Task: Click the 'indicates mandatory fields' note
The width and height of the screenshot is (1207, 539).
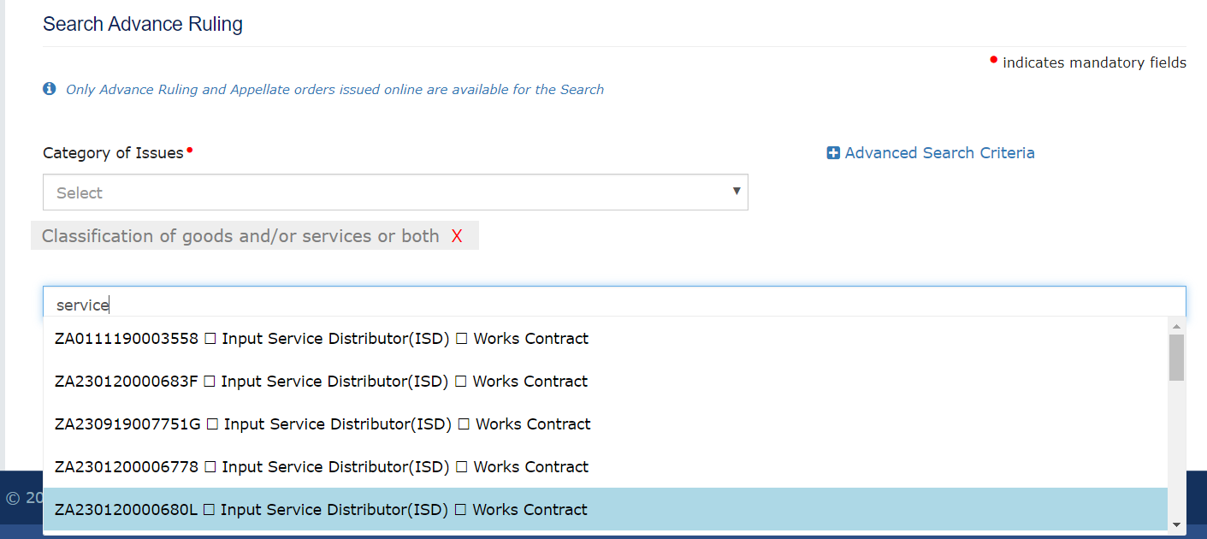Action: [1094, 62]
